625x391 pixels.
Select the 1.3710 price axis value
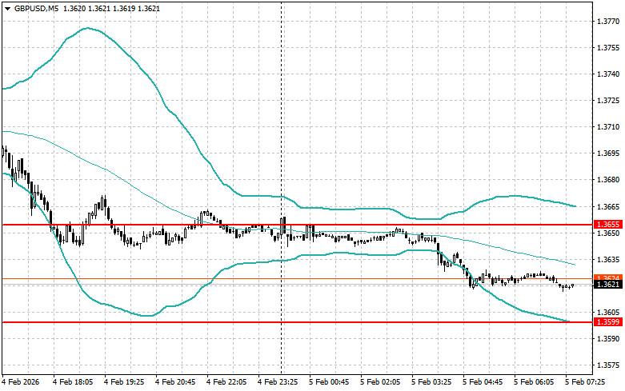tap(608, 127)
